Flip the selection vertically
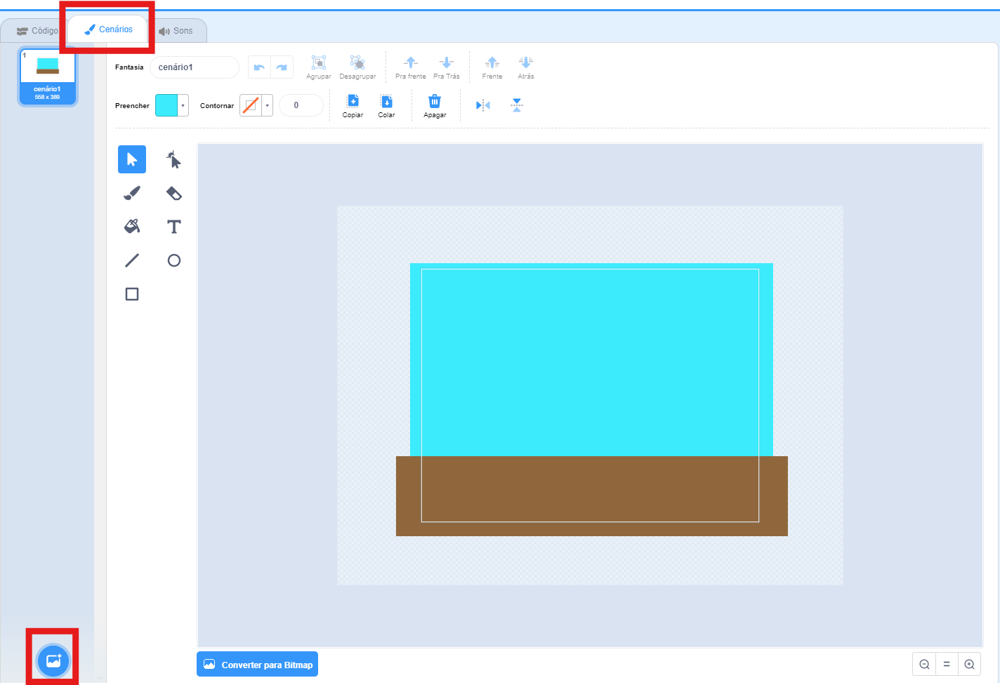This screenshot has height=685, width=1000. point(517,105)
